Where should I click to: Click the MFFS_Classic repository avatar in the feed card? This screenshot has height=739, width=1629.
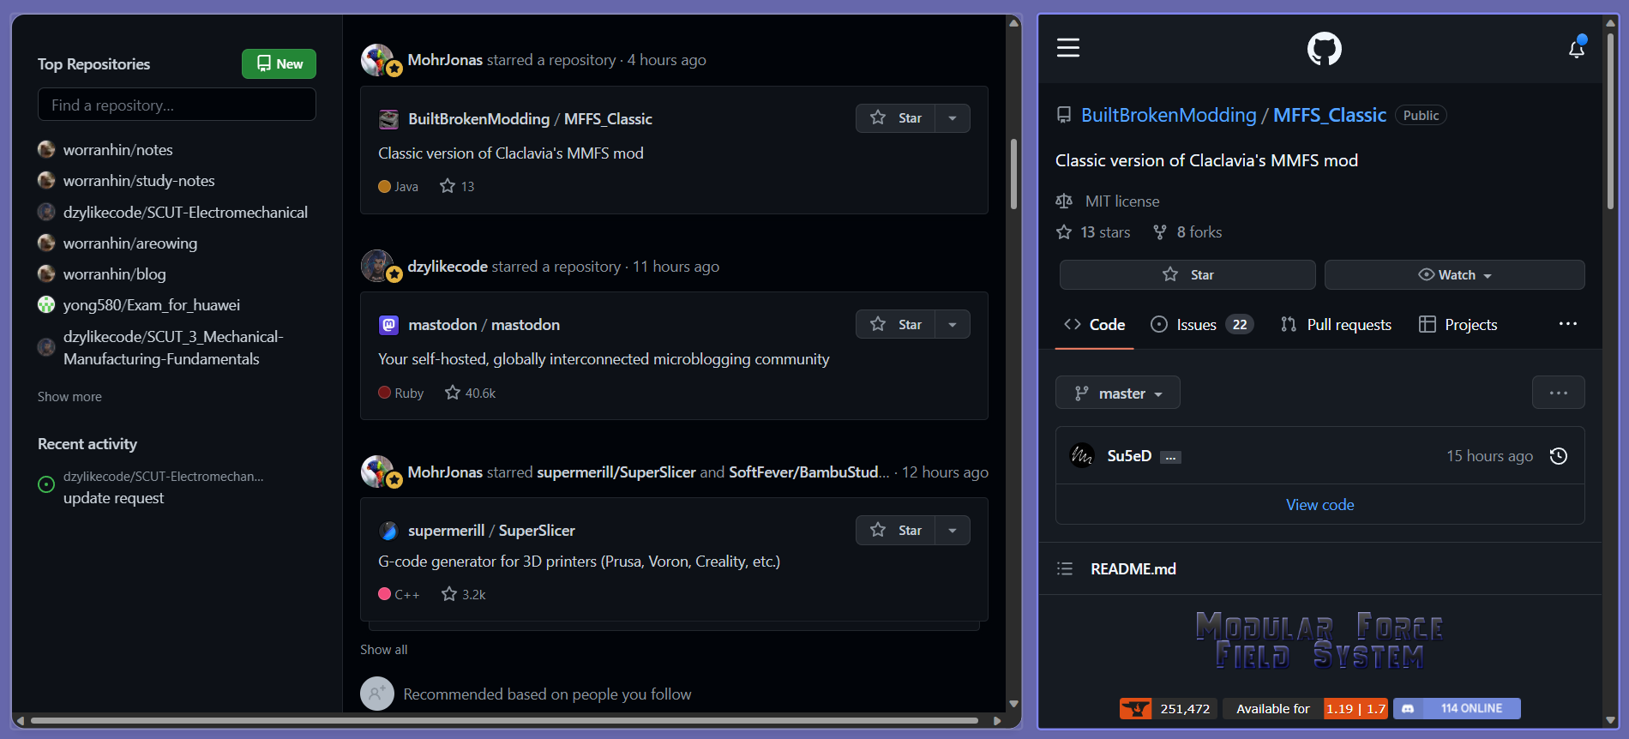[388, 119]
